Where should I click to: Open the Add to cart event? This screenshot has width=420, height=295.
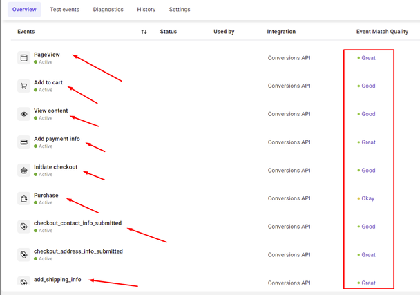click(48, 82)
